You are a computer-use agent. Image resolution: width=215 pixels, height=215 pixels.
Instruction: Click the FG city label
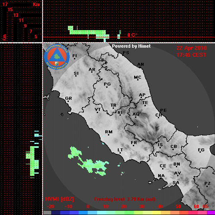201,150
